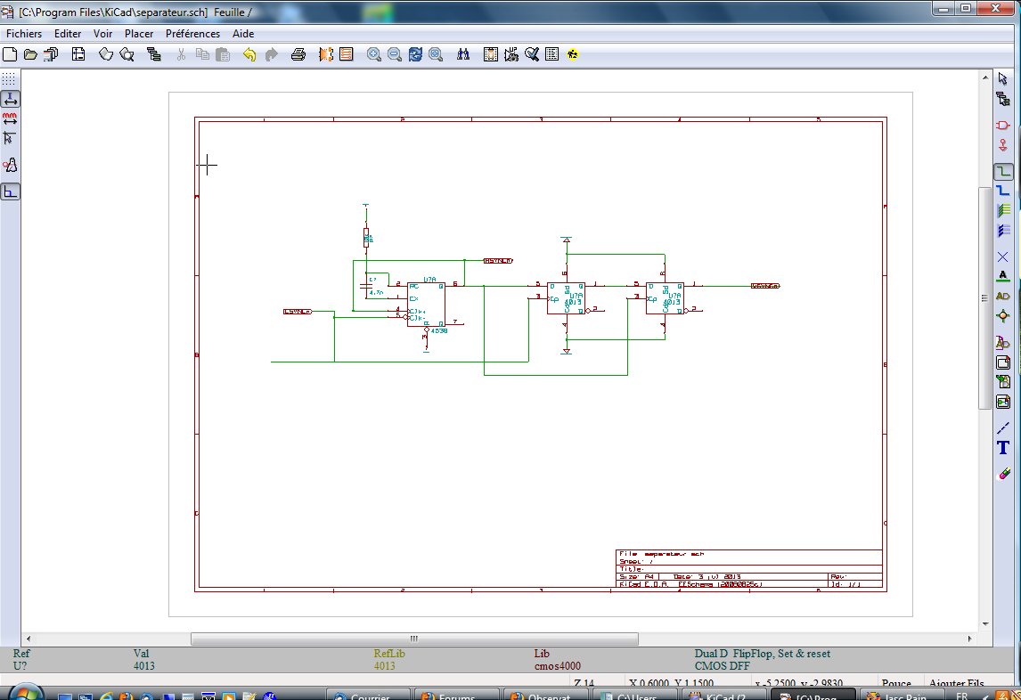Run Cvpcb footprint association icon
This screenshot has height=700, width=1021.
[x=325, y=54]
